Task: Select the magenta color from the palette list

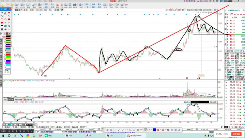Action: point(8,63)
